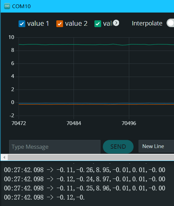Toggle the green third value checkbox
Image resolution: width=174 pixels, height=206 pixels.
98,24
